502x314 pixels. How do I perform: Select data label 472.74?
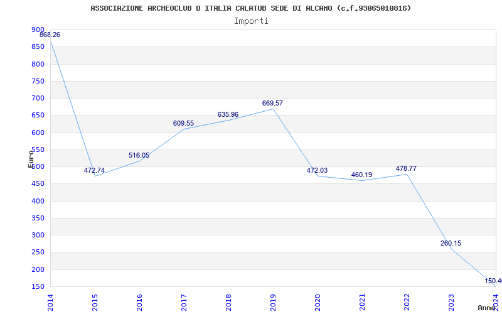point(94,170)
